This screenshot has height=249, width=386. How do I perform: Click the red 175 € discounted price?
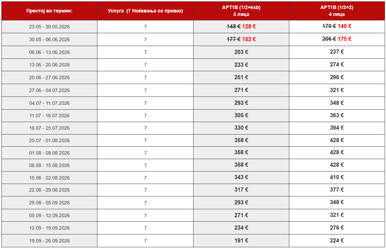[x=345, y=39]
